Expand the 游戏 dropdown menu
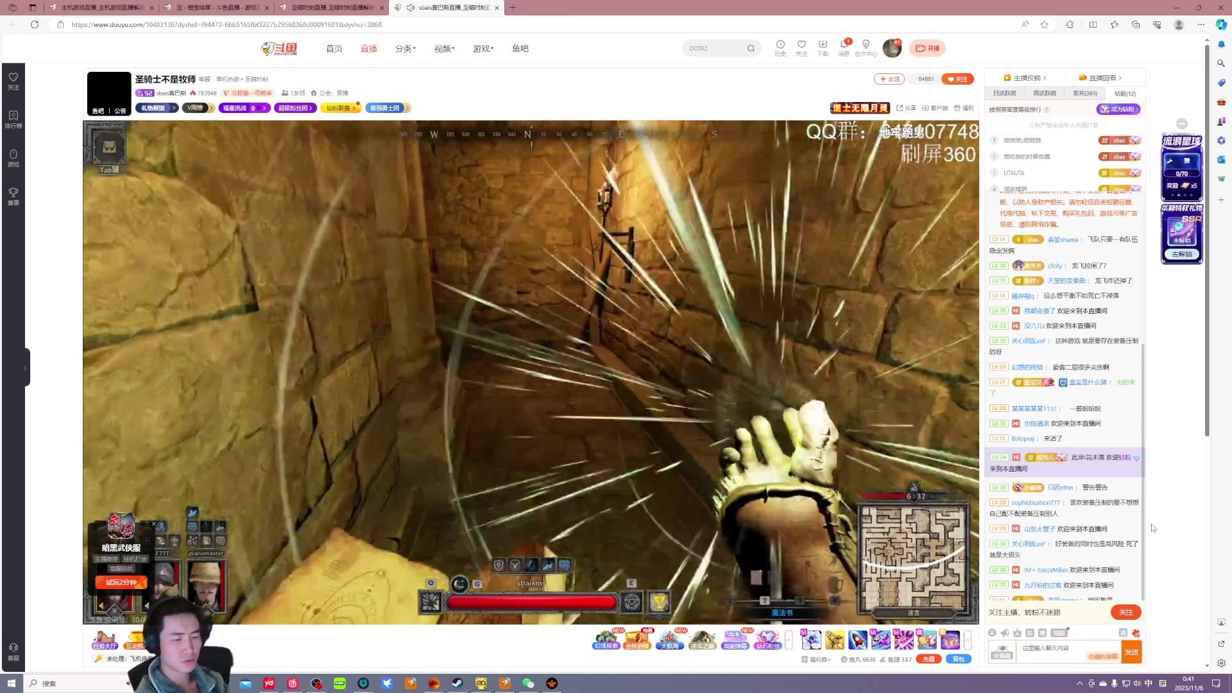The image size is (1232, 693). tap(483, 49)
